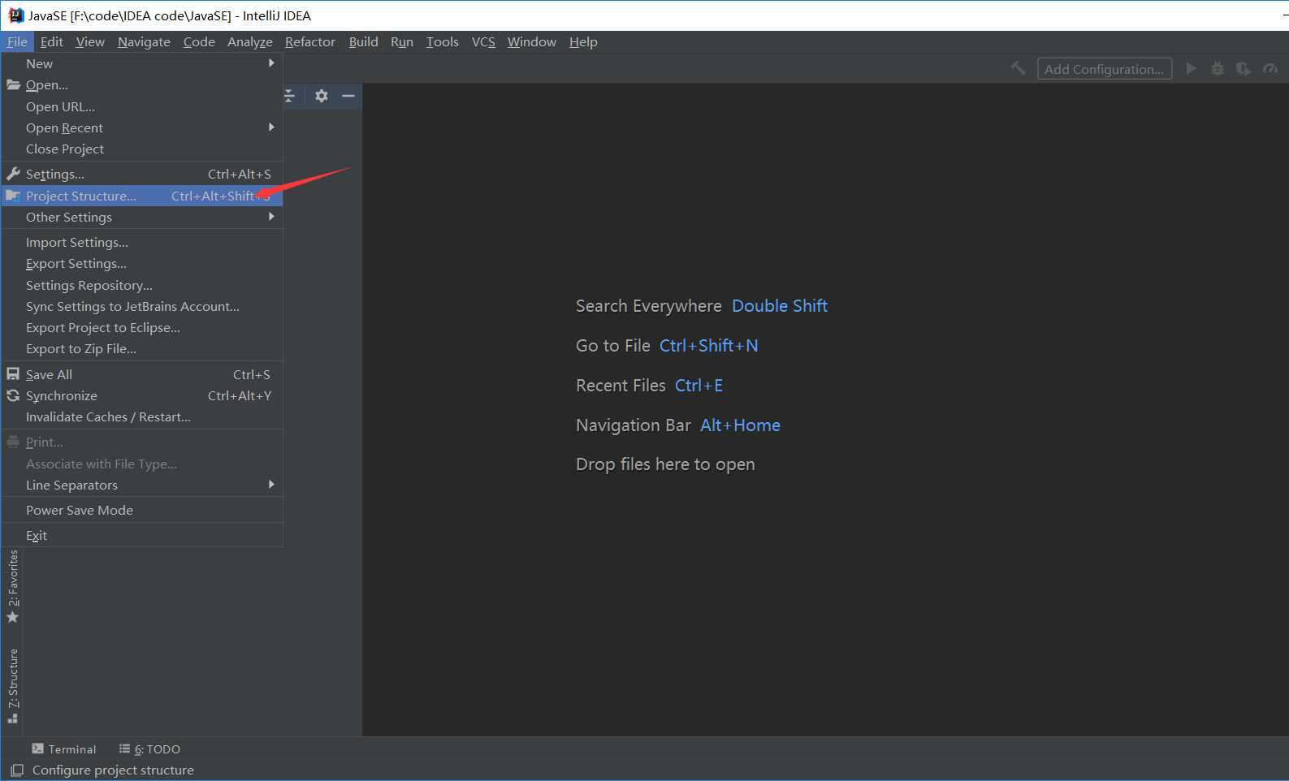This screenshot has width=1289, height=781.
Task: Expand the New submenu
Action: [x=142, y=63]
